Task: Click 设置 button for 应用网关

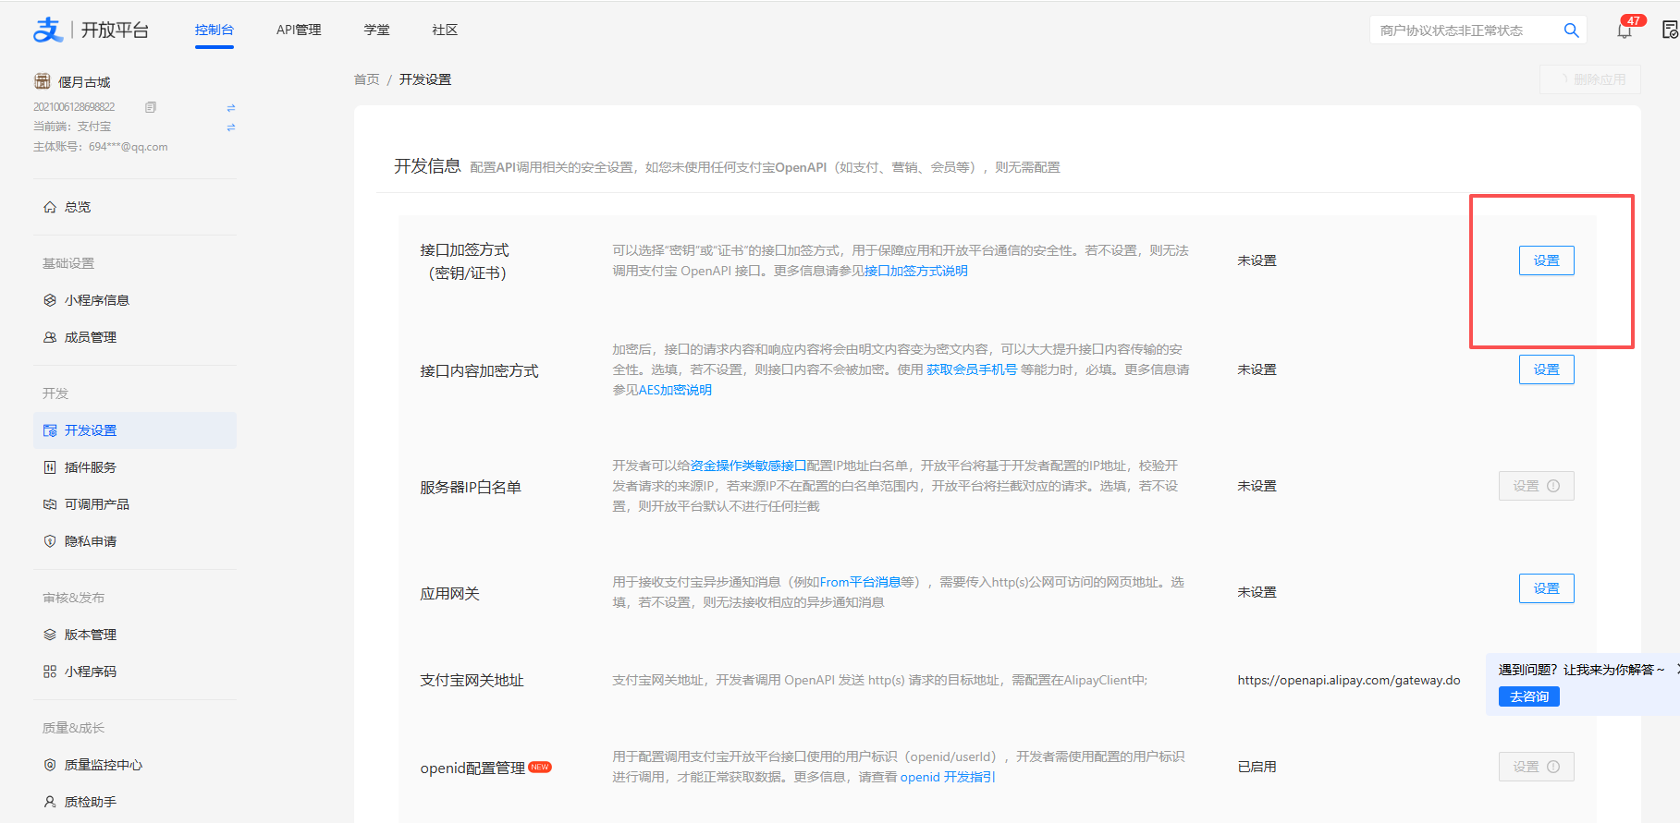Action: coord(1546,588)
